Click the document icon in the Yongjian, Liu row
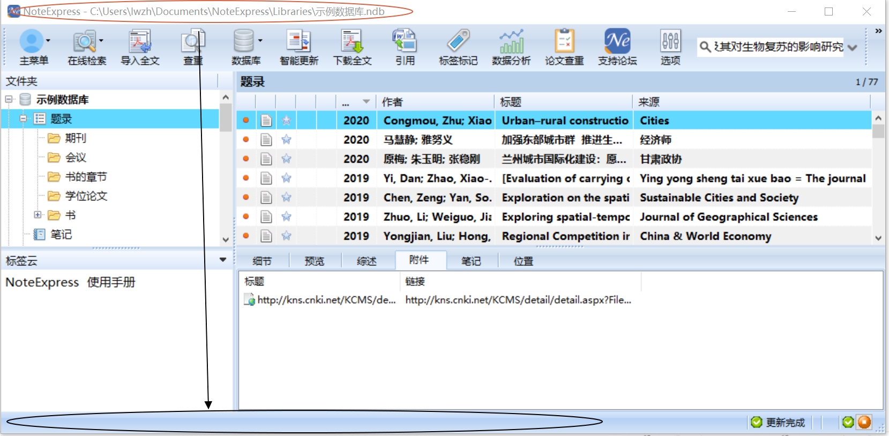 coord(266,236)
